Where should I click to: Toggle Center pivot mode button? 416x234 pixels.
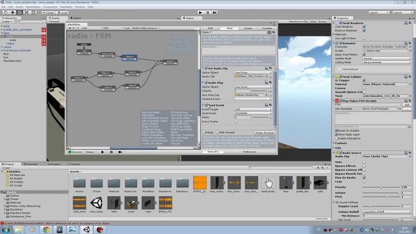coord(48,12)
